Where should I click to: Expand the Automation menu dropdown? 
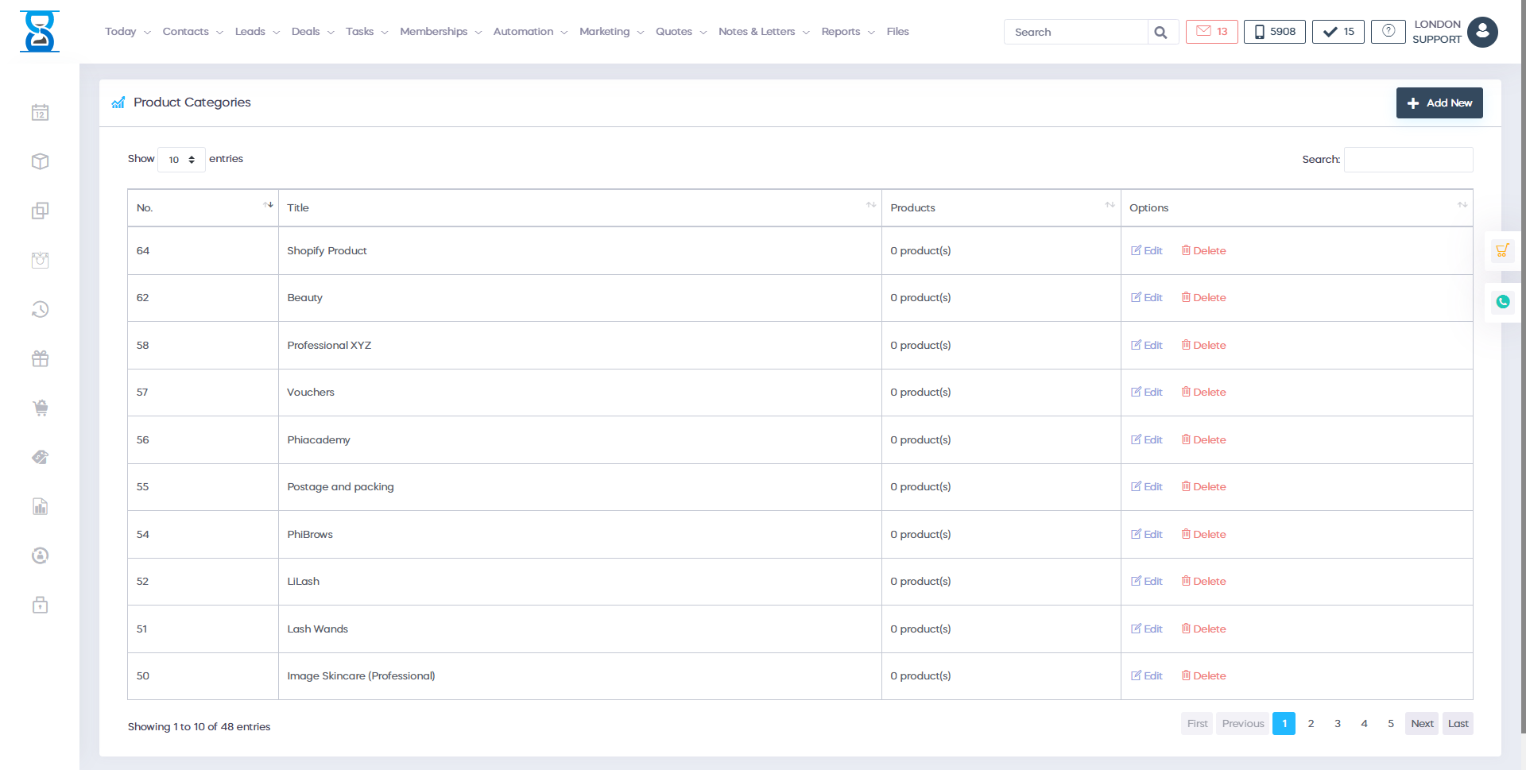point(529,31)
